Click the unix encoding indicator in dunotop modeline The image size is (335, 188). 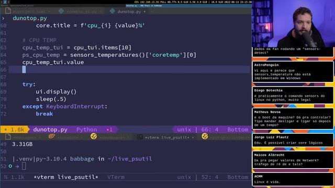point(184,130)
